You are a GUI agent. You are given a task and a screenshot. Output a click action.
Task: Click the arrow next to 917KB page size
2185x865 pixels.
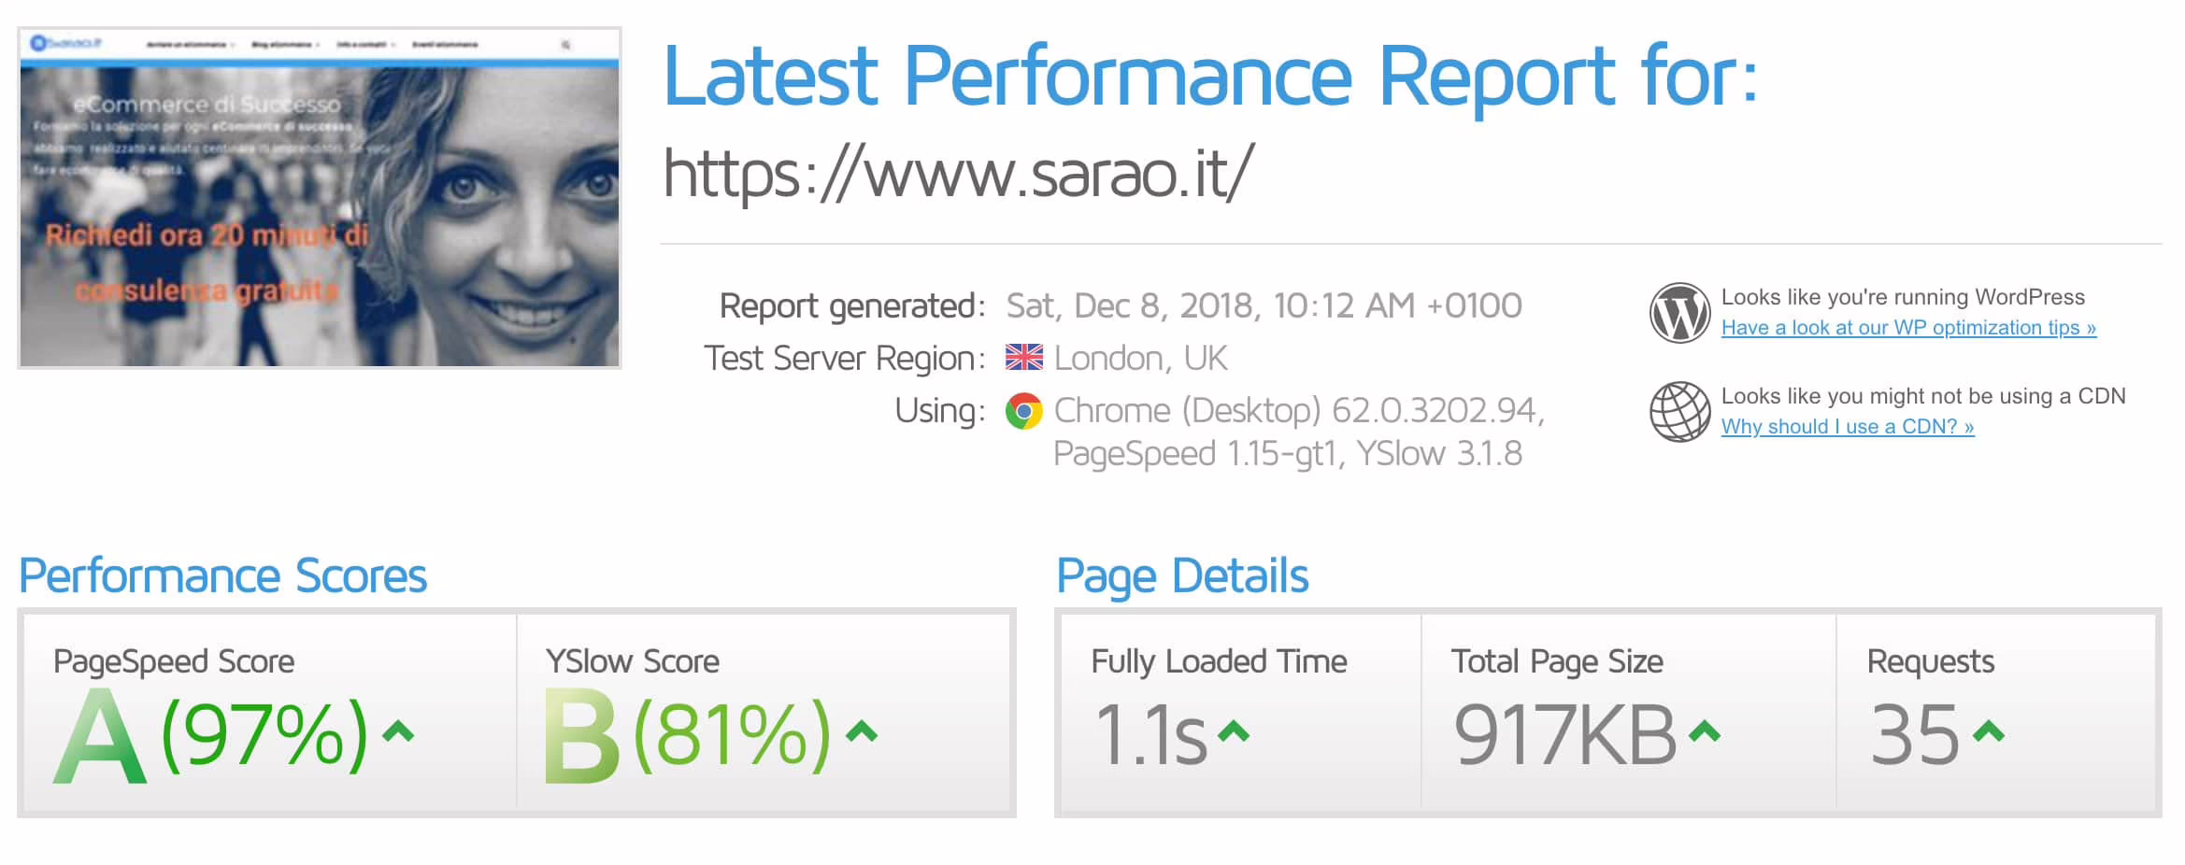tap(1705, 731)
